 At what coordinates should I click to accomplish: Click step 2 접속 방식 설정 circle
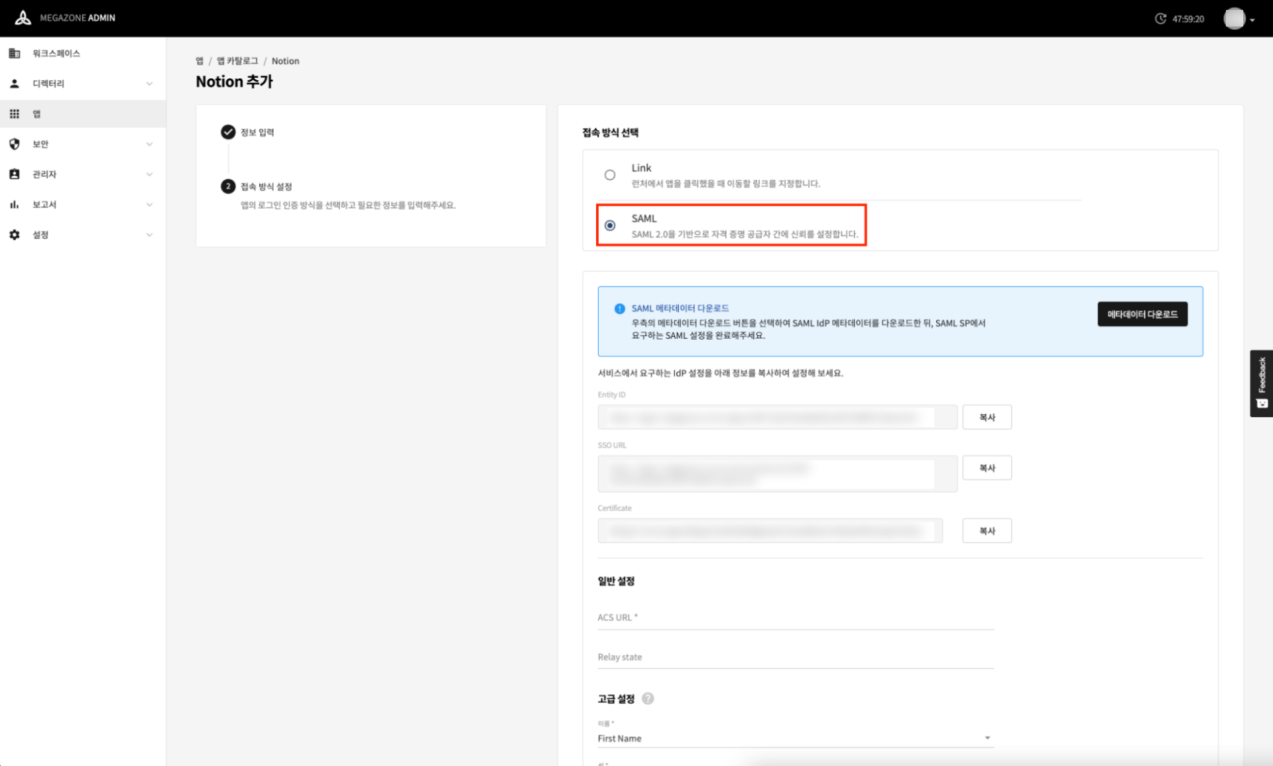(228, 186)
